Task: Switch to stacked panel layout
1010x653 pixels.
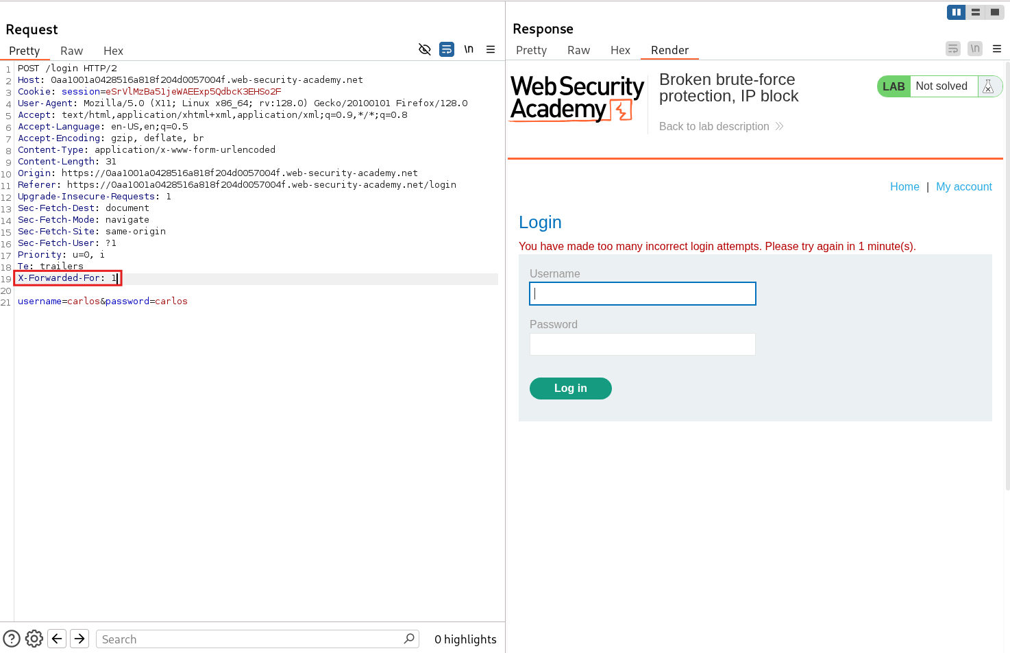Action: [975, 12]
